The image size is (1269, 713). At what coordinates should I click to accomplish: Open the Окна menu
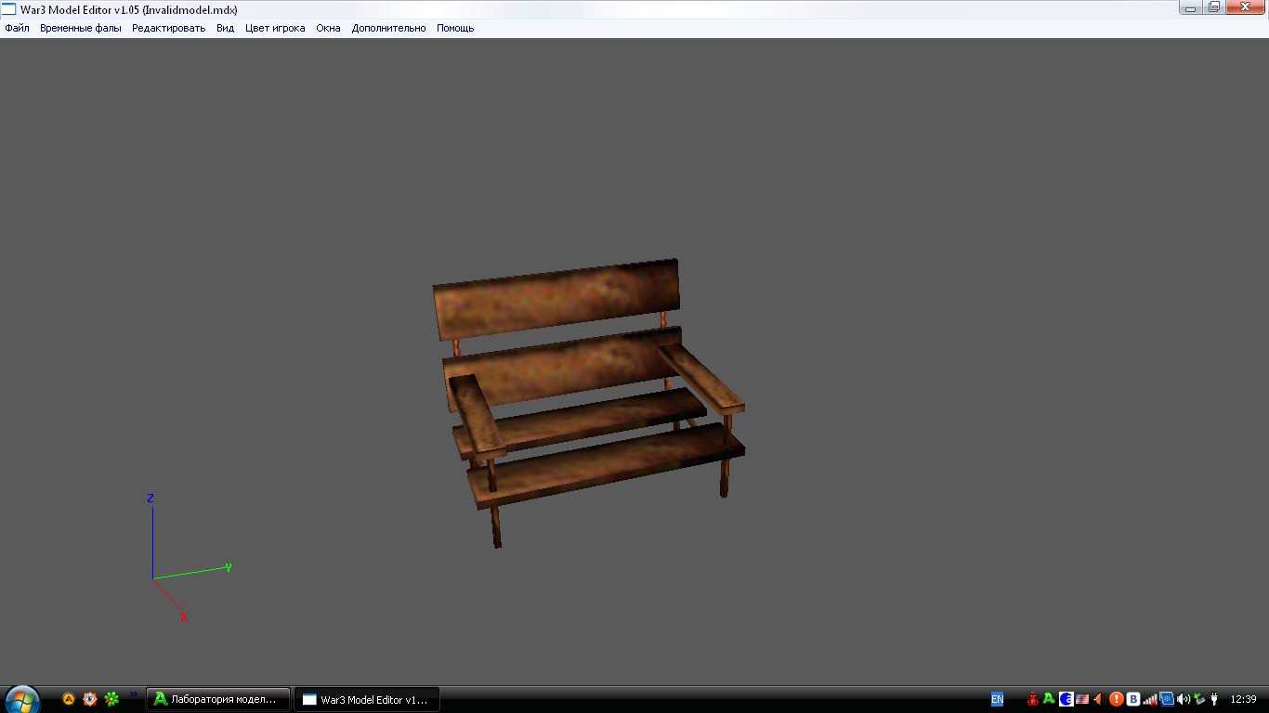[328, 28]
